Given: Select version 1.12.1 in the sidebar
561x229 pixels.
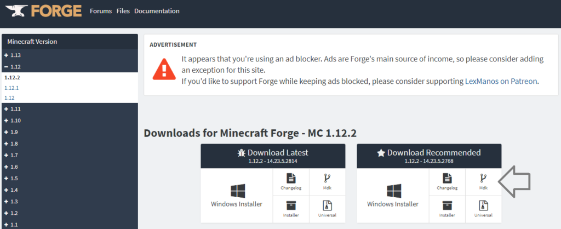Looking at the screenshot, I should pyautogui.click(x=12, y=88).
